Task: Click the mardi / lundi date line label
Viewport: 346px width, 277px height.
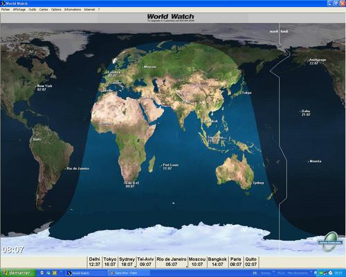Action: (x=279, y=31)
